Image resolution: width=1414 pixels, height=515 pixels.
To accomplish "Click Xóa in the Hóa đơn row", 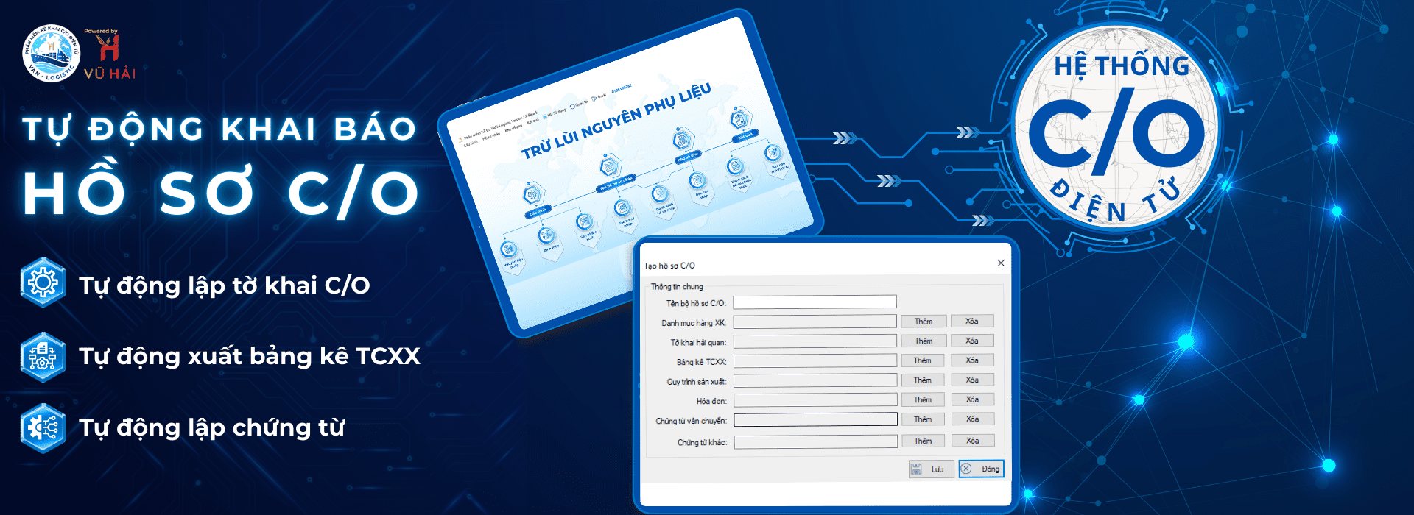I will [x=972, y=399].
